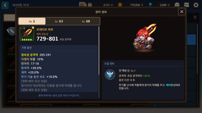Open the chat speech bubble icon
This screenshot has height=113, width=202.
coord(177,5)
